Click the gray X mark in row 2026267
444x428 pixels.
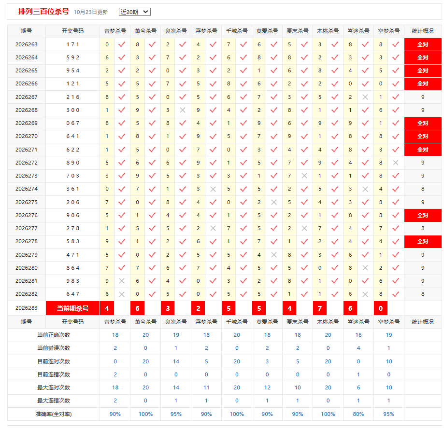click(365, 97)
